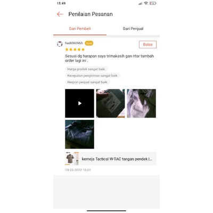The height and width of the screenshot is (213, 213).
Task: Switch to the Dari Penjual tab
Action: tap(133, 29)
